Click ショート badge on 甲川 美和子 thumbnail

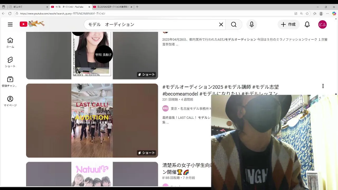[147, 75]
